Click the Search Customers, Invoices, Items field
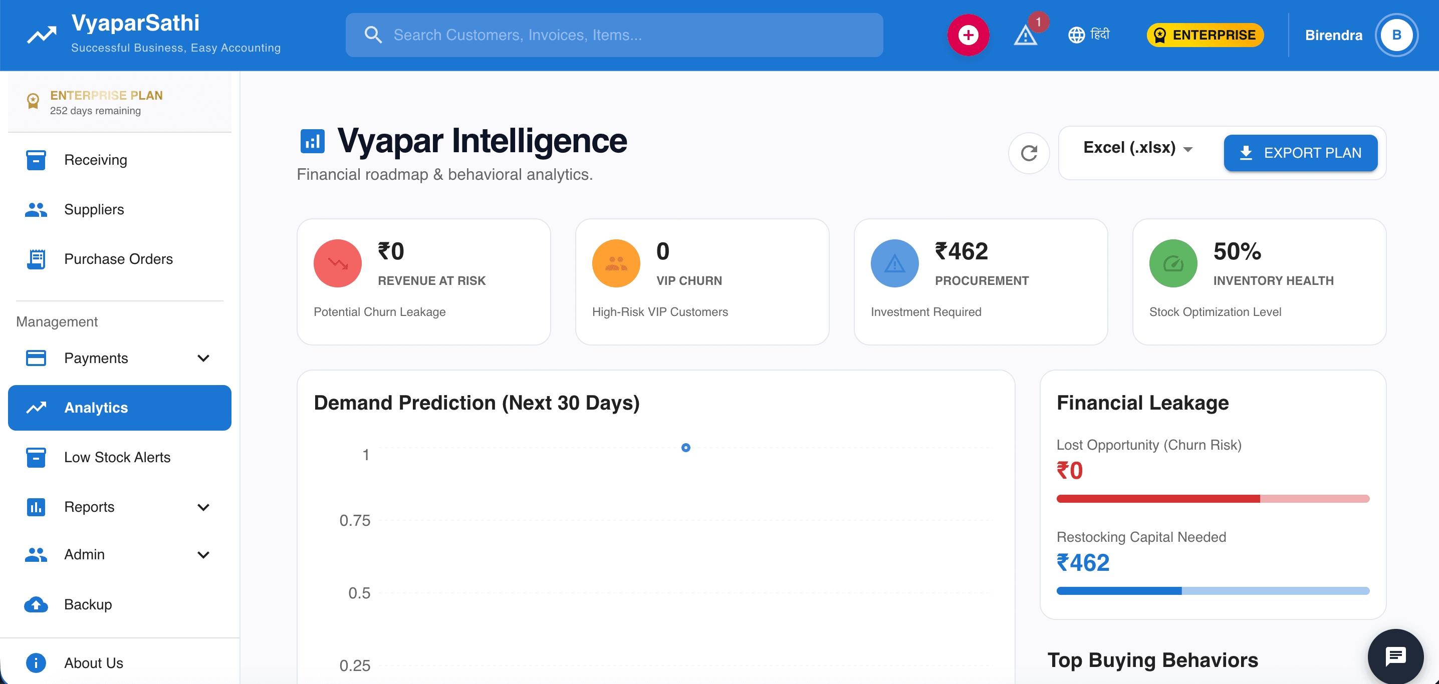The width and height of the screenshot is (1439, 684). pyautogui.click(x=614, y=35)
